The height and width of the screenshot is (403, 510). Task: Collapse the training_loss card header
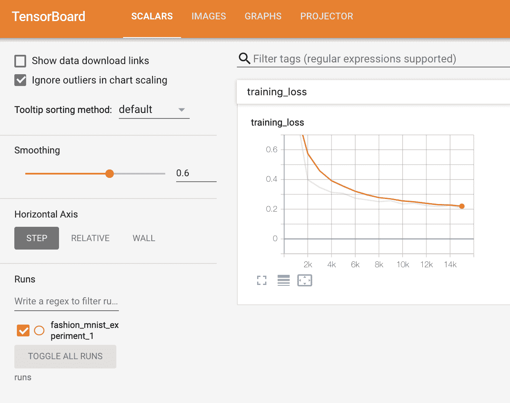click(x=277, y=91)
